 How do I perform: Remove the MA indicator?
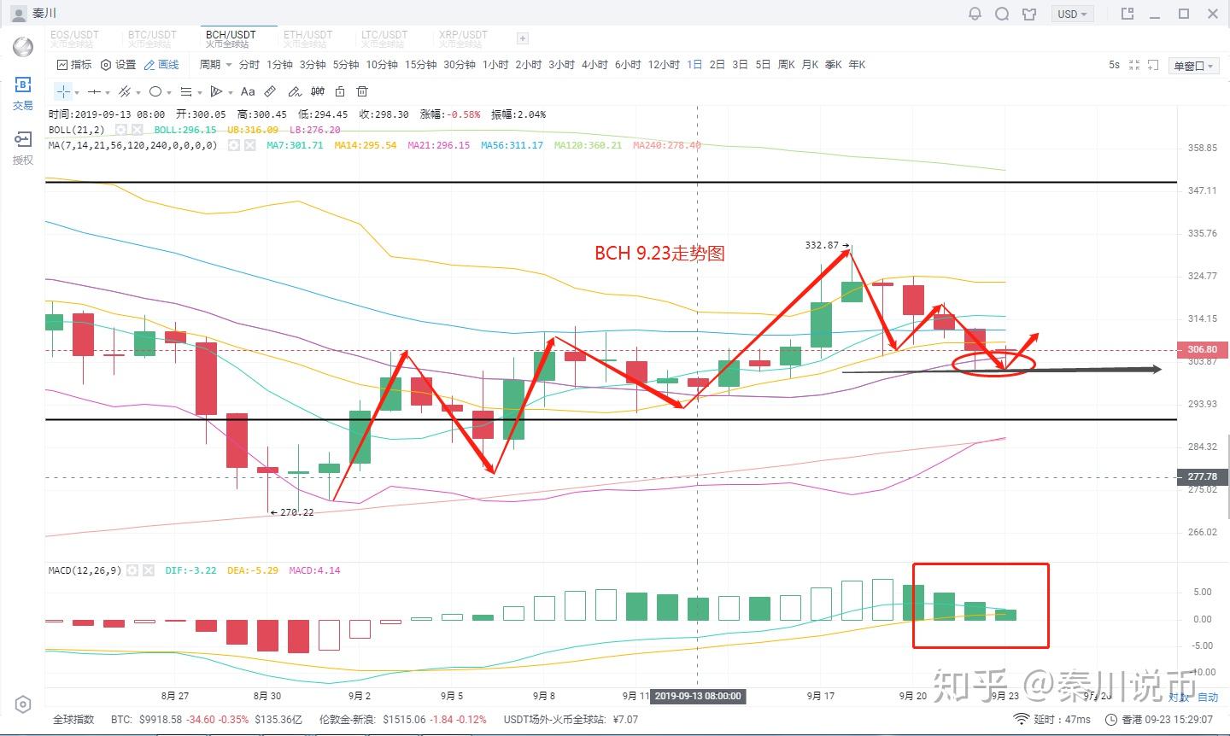pyautogui.click(x=250, y=145)
